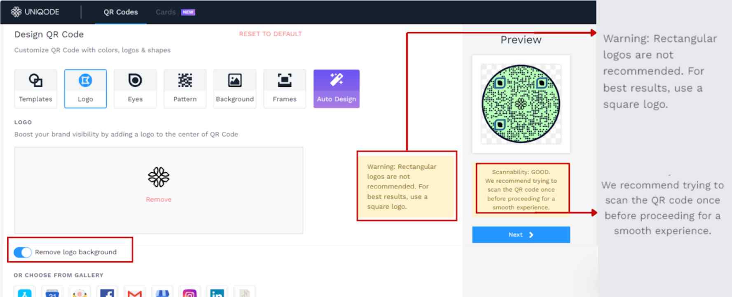This screenshot has height=297, width=732.
Task: Pick the LinkedIn logo from gallery
Action: [217, 292]
